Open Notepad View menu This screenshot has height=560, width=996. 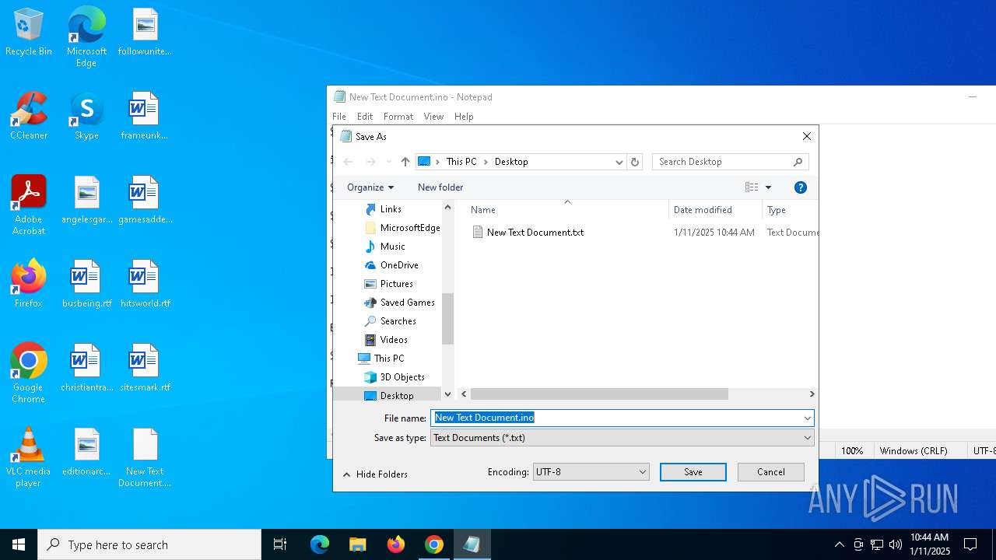click(x=433, y=117)
